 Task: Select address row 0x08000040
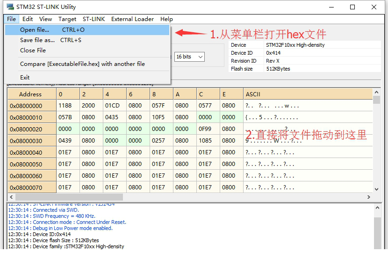point(32,152)
